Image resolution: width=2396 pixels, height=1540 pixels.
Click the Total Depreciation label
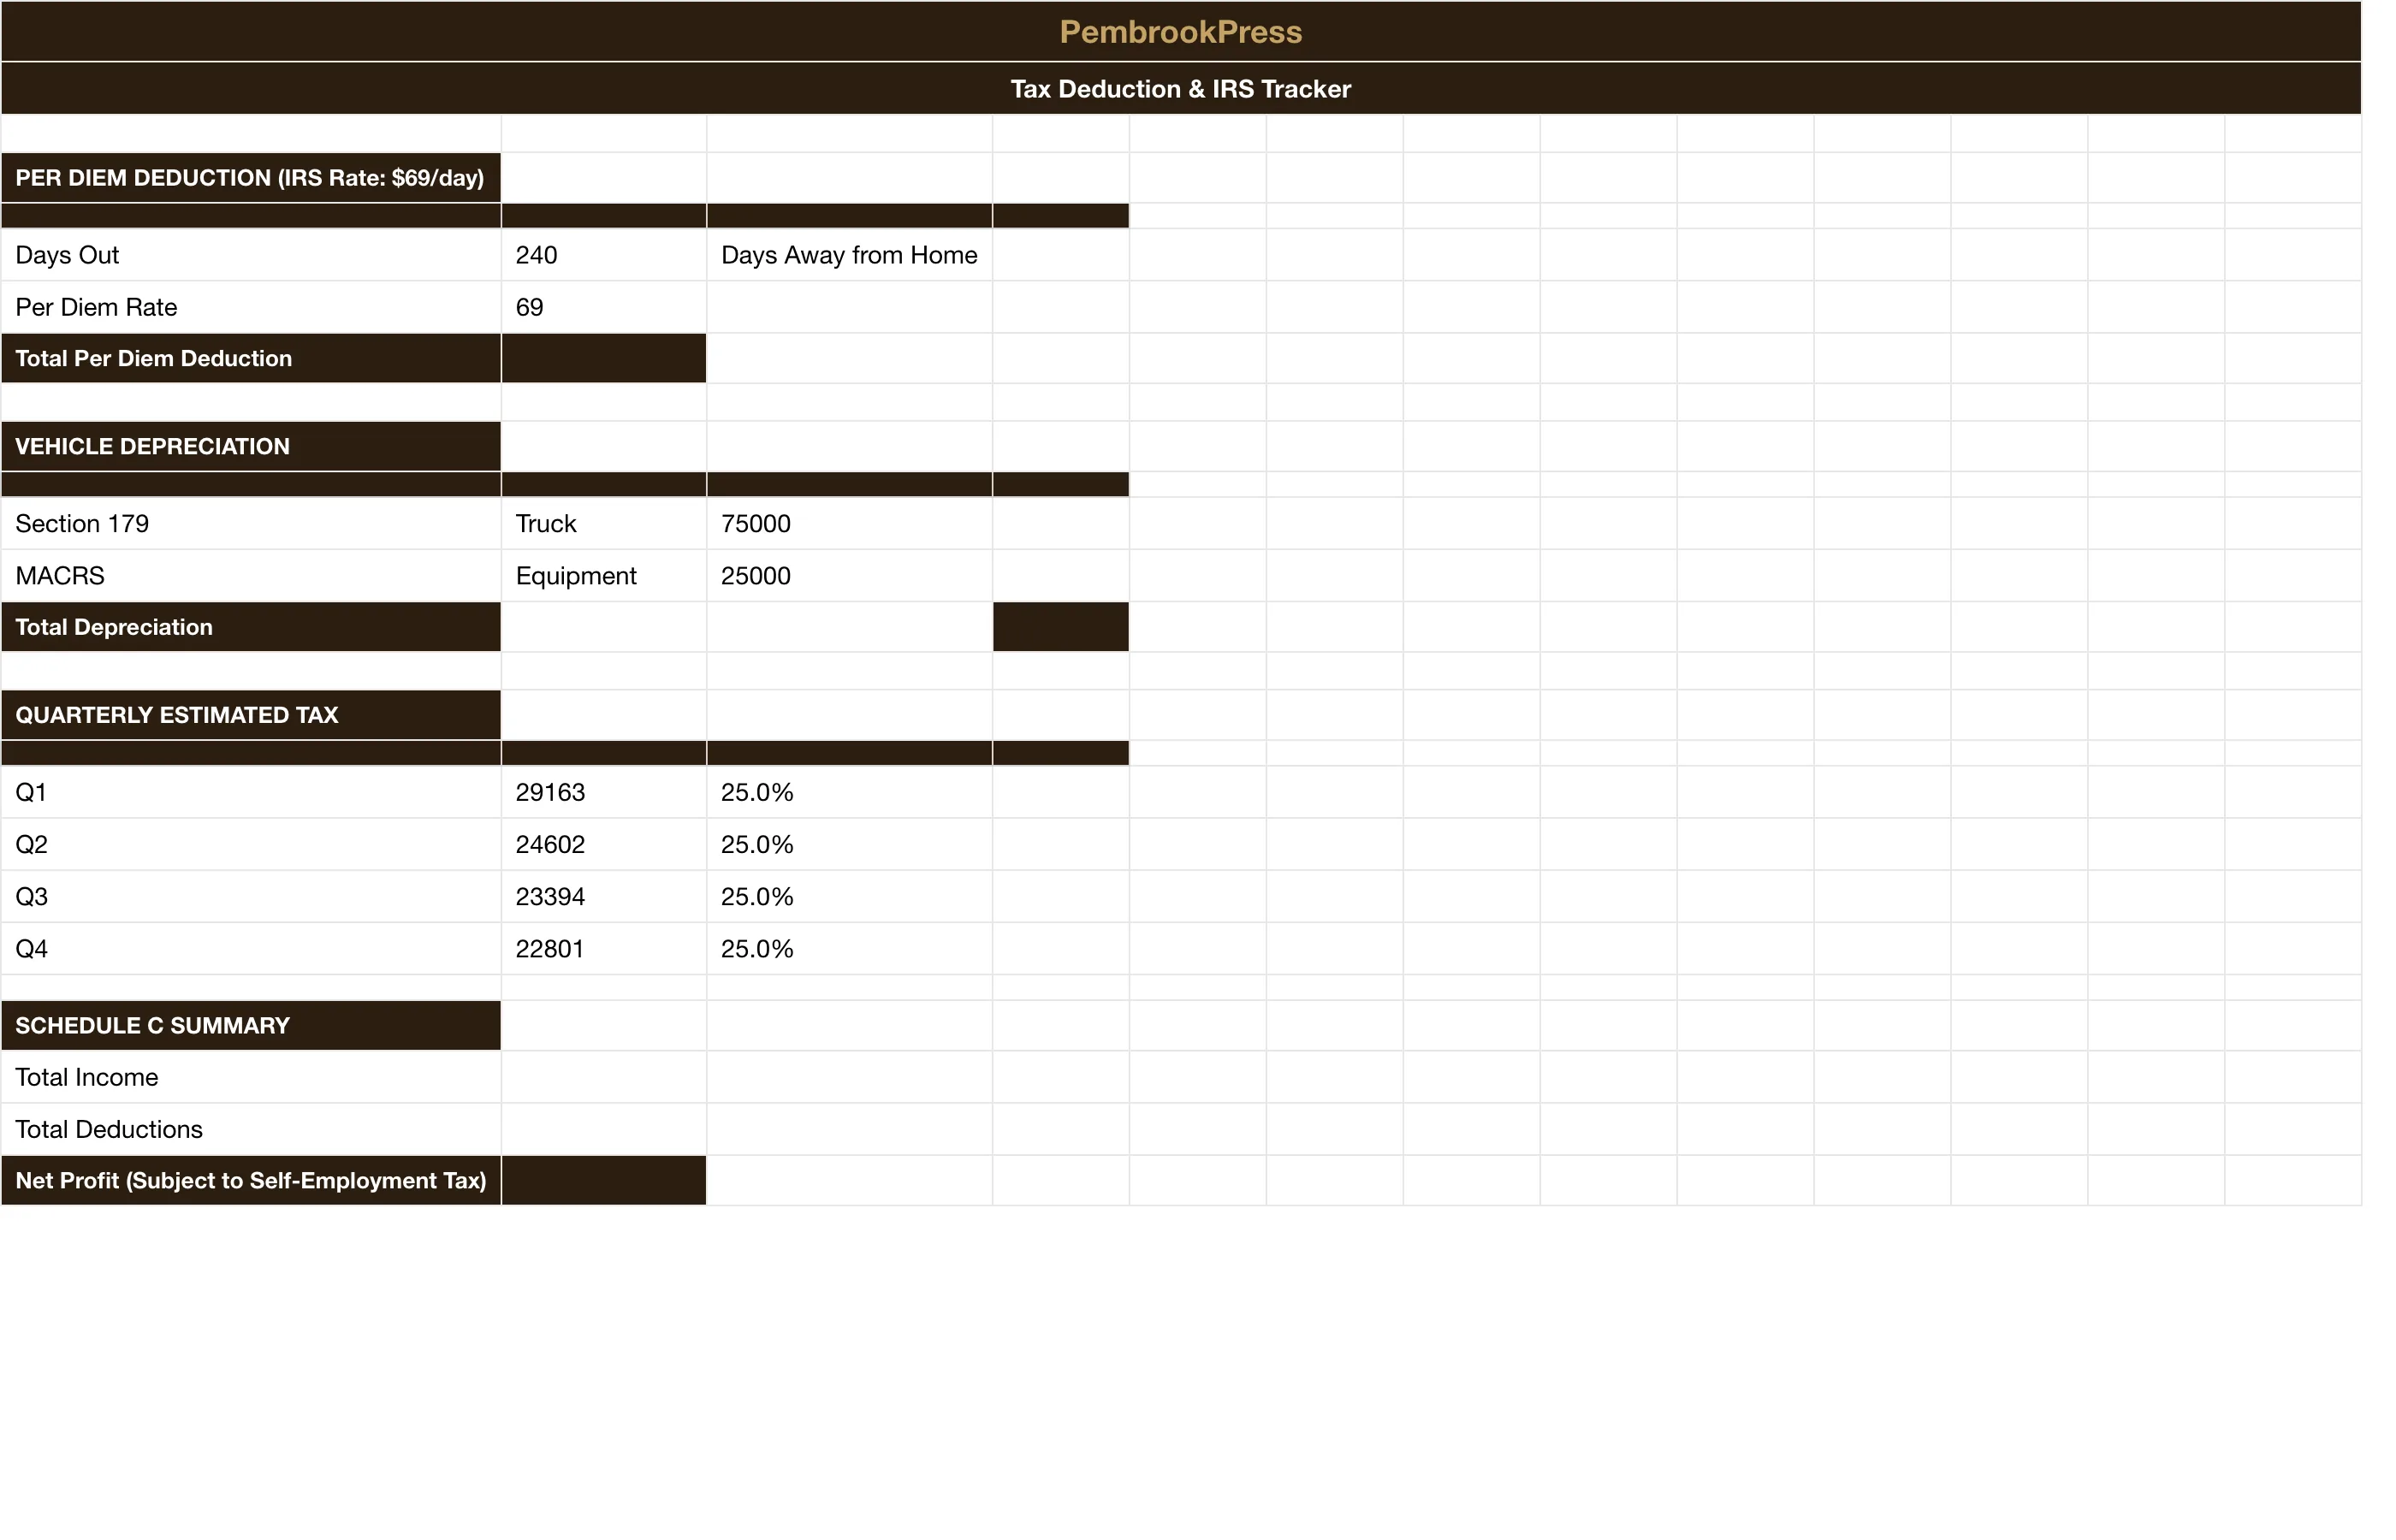(x=251, y=627)
